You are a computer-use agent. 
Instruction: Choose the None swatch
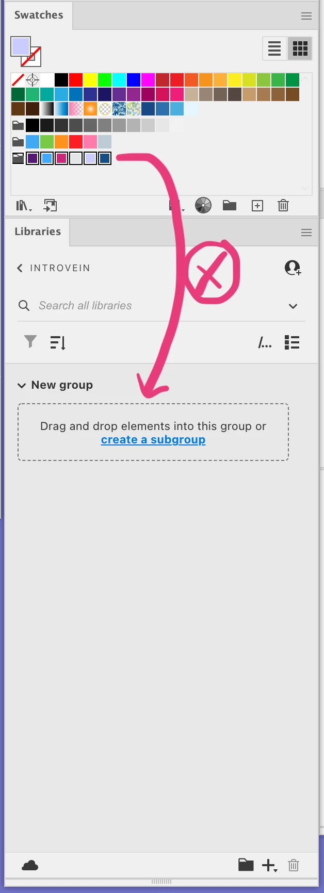point(18,80)
